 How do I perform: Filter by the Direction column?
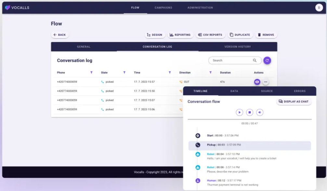click(210, 73)
